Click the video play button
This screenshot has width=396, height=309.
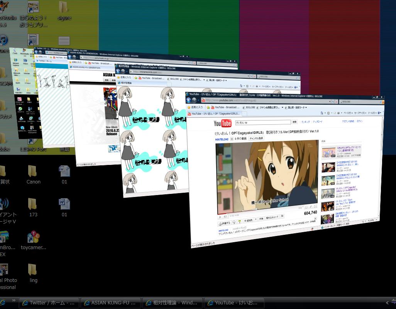[220, 217]
